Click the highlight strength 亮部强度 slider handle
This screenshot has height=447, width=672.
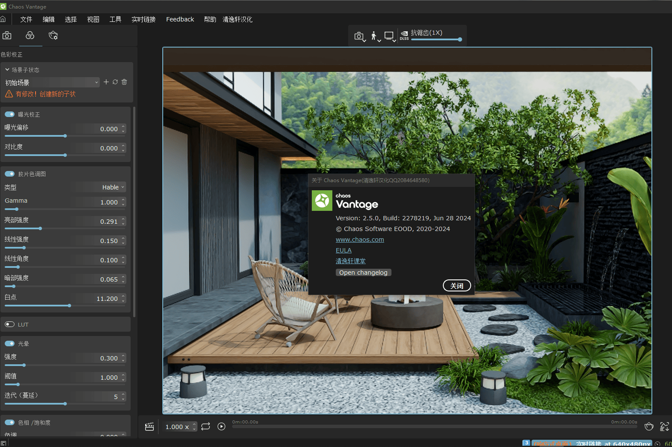coord(40,228)
